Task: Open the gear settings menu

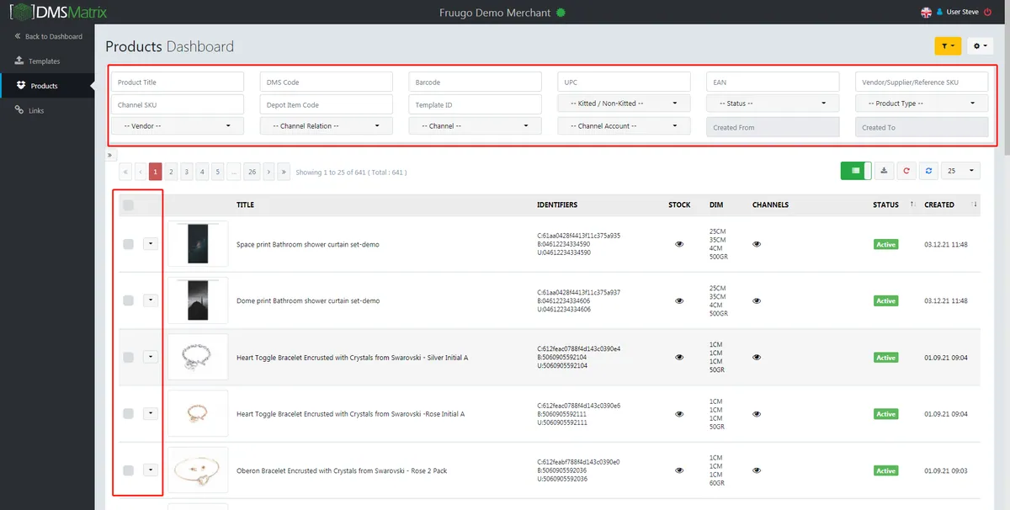Action: (981, 46)
